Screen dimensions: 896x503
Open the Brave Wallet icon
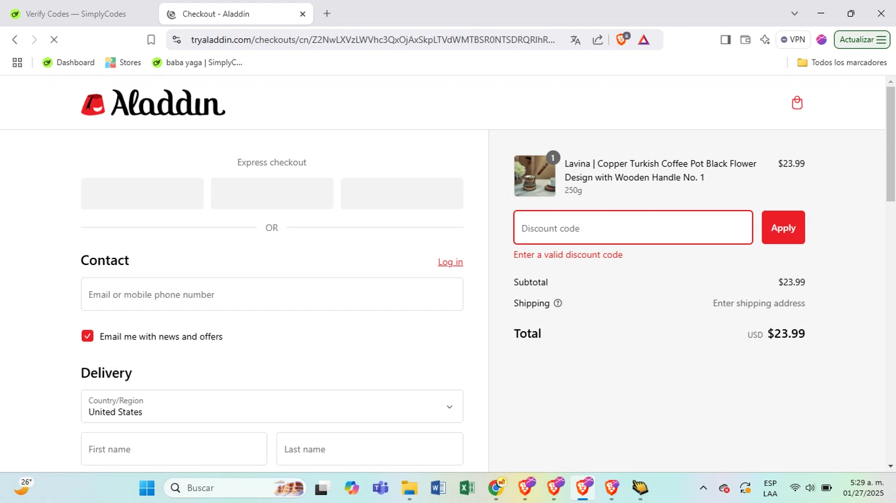745,39
